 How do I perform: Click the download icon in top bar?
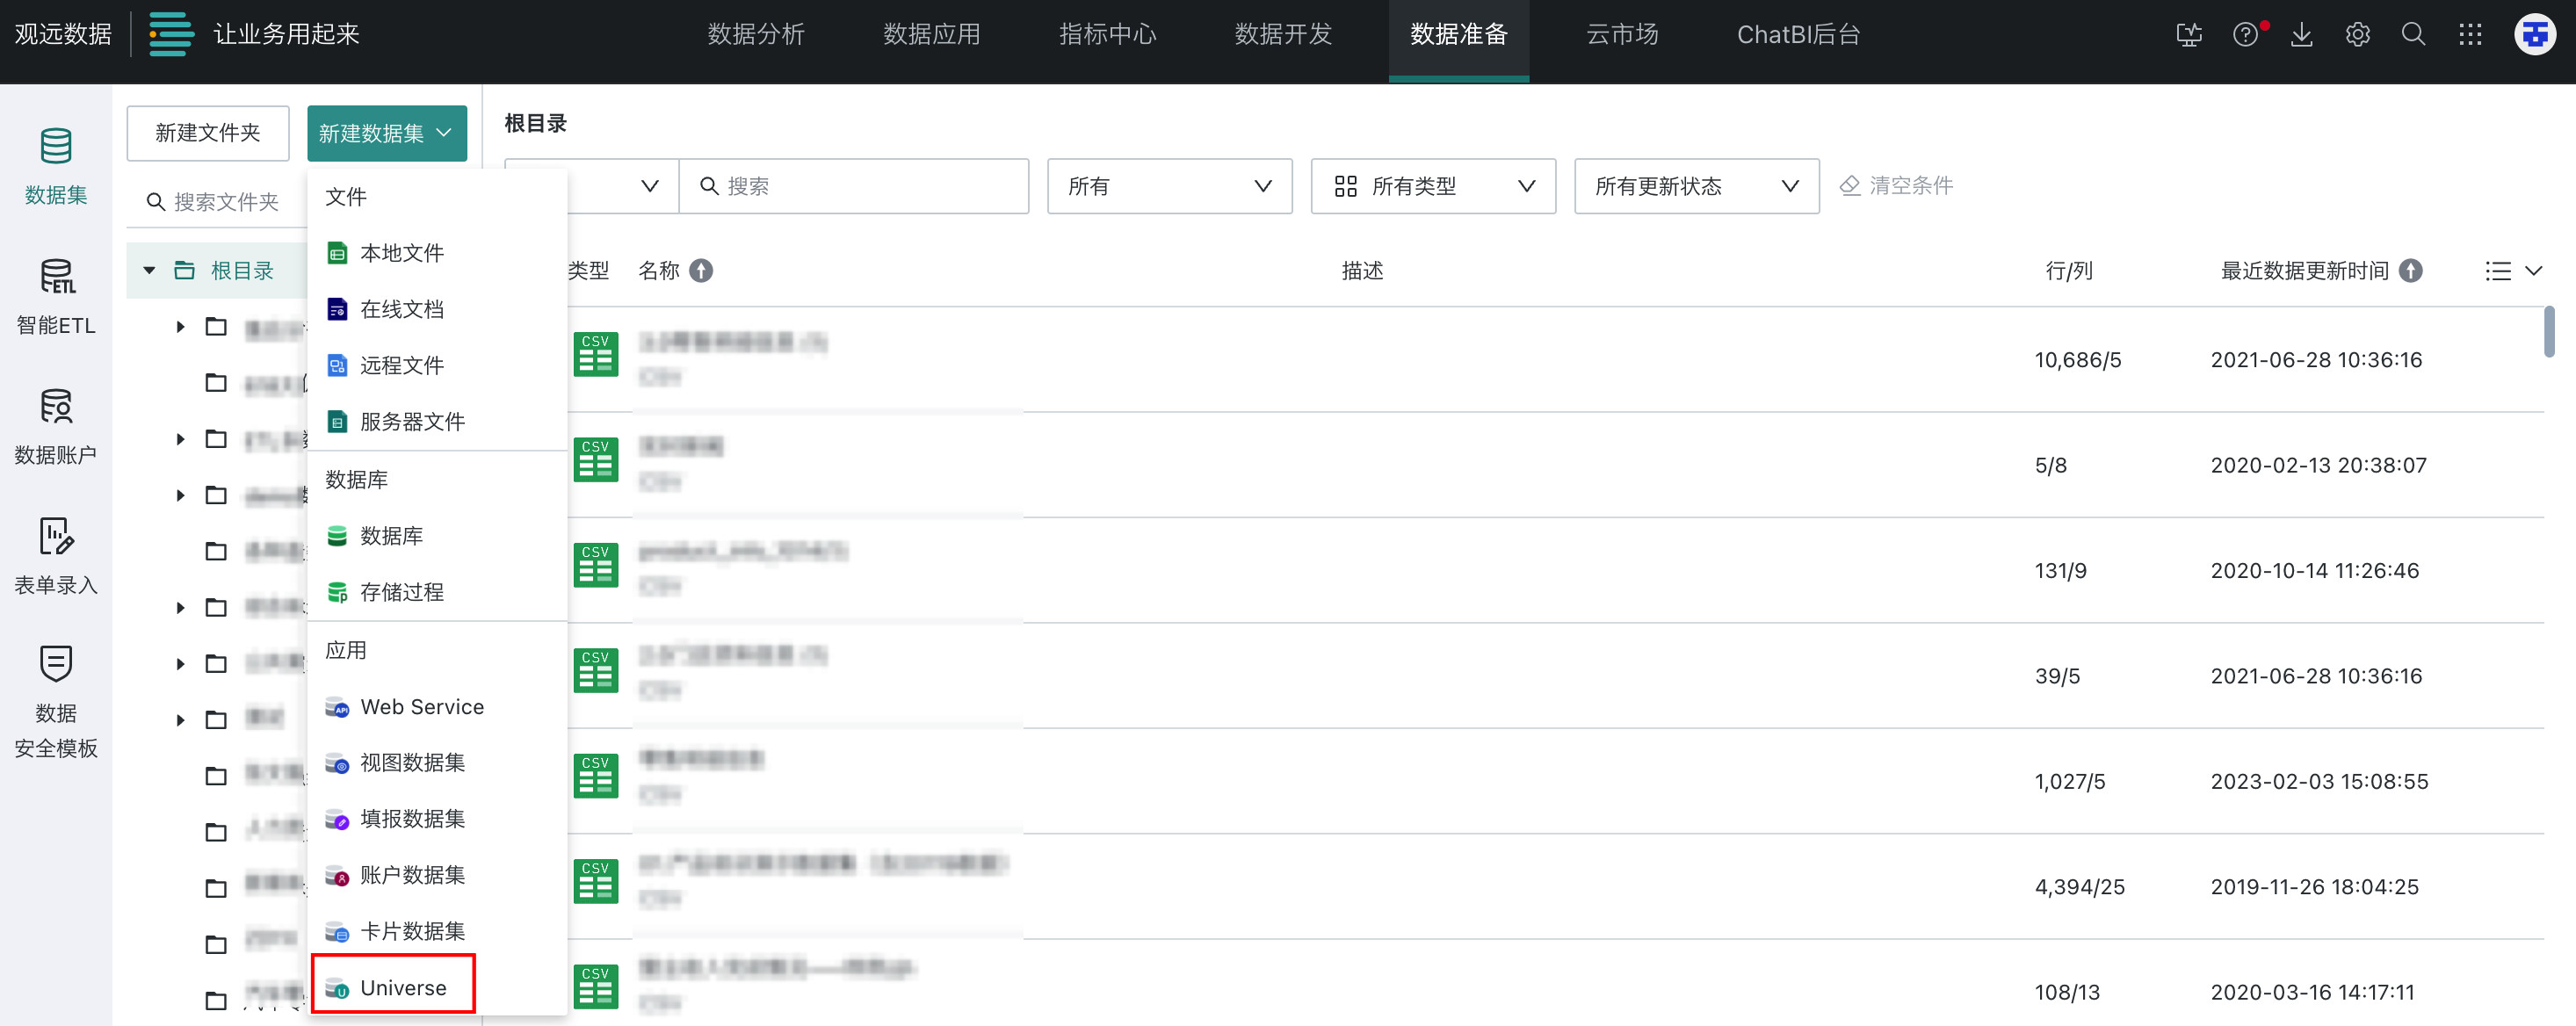pos(2301,35)
